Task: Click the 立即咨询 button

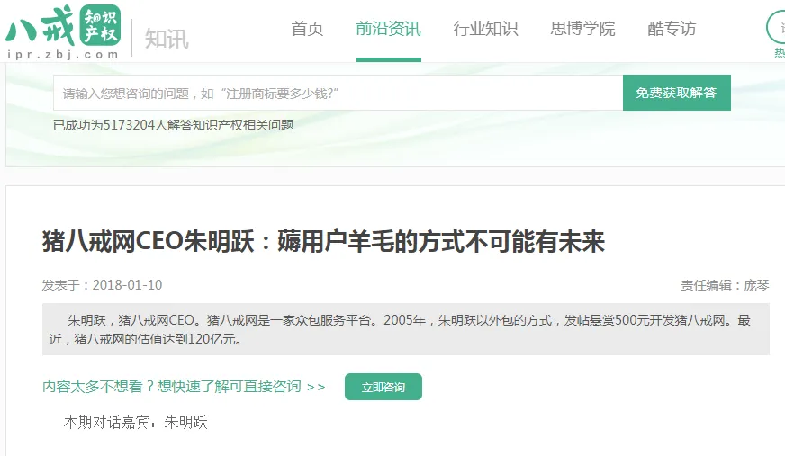Action: (x=383, y=387)
